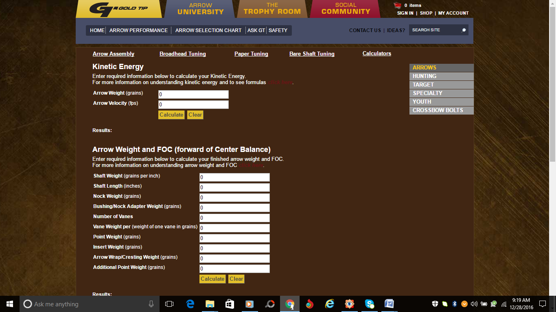Click the Shaft Weight input field

[x=234, y=177]
